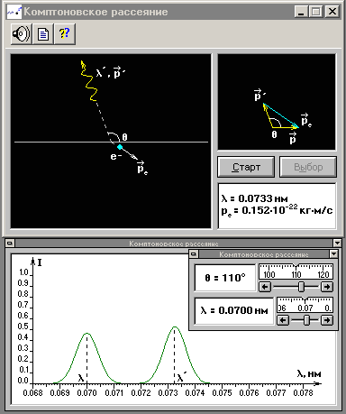346x414 pixels.
Task: Click the Выбор button
Action: (308, 167)
